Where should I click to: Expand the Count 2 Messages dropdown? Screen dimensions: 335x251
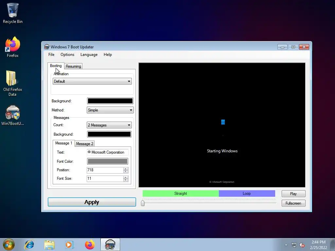click(109, 125)
